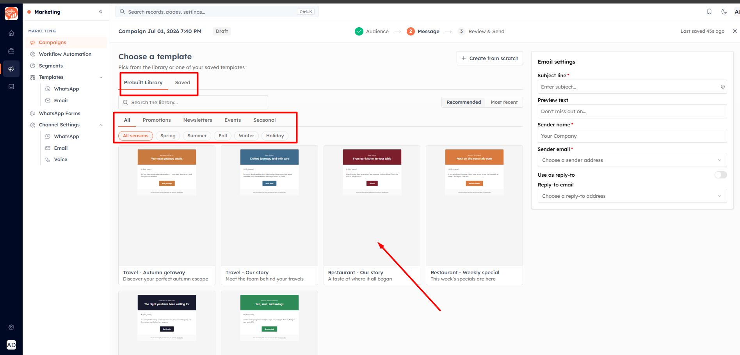This screenshot has width=740, height=355.
Task: Toggle Use as reply-to switch
Action: tap(720, 175)
